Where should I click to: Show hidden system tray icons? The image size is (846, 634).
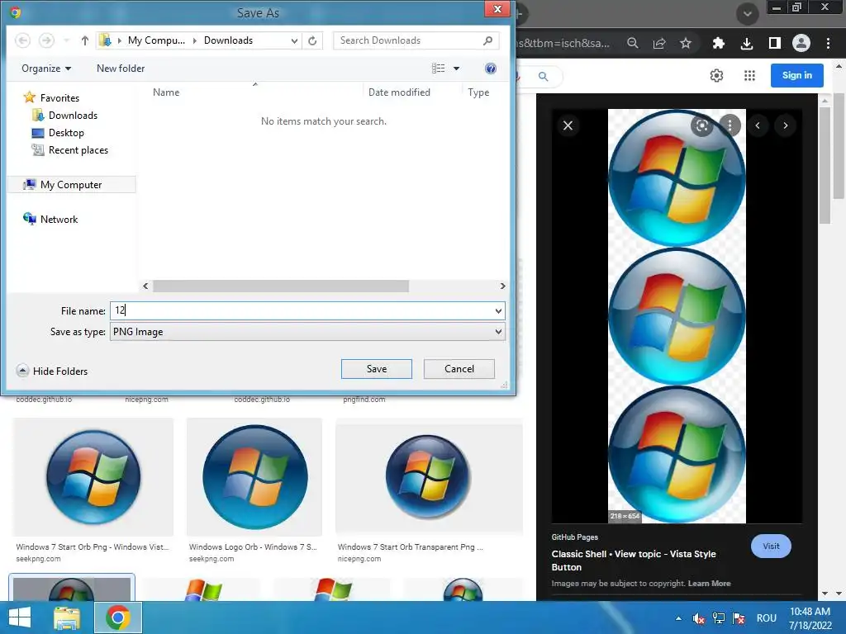[678, 618]
